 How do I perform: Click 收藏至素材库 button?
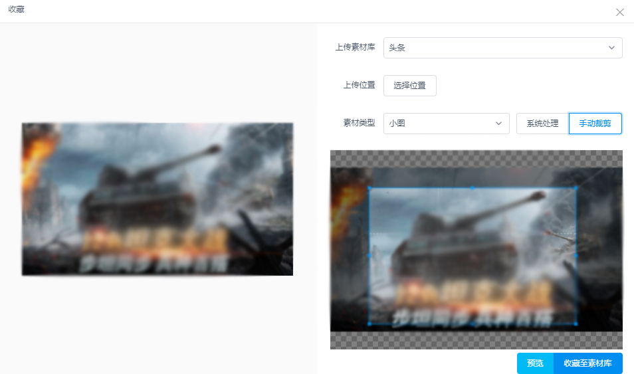(x=587, y=363)
